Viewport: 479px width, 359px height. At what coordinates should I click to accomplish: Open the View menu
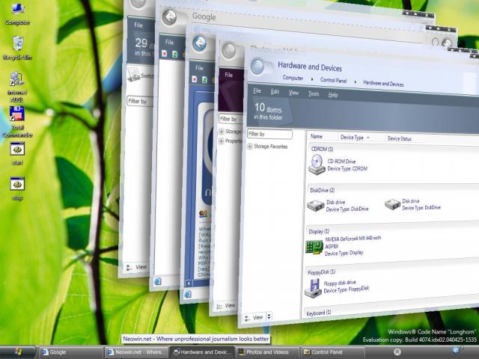point(293,93)
